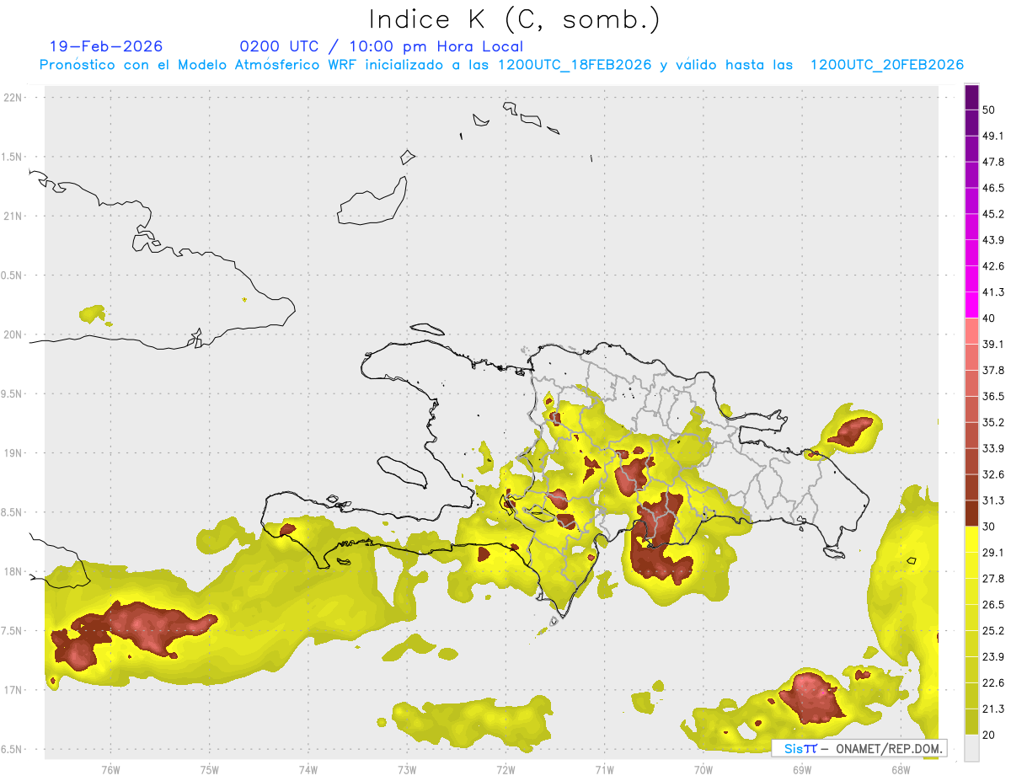This screenshot has height=781, width=1011.
Task: Click the "1200UTC_18FEB2026" initialization time text
Action: point(574,65)
